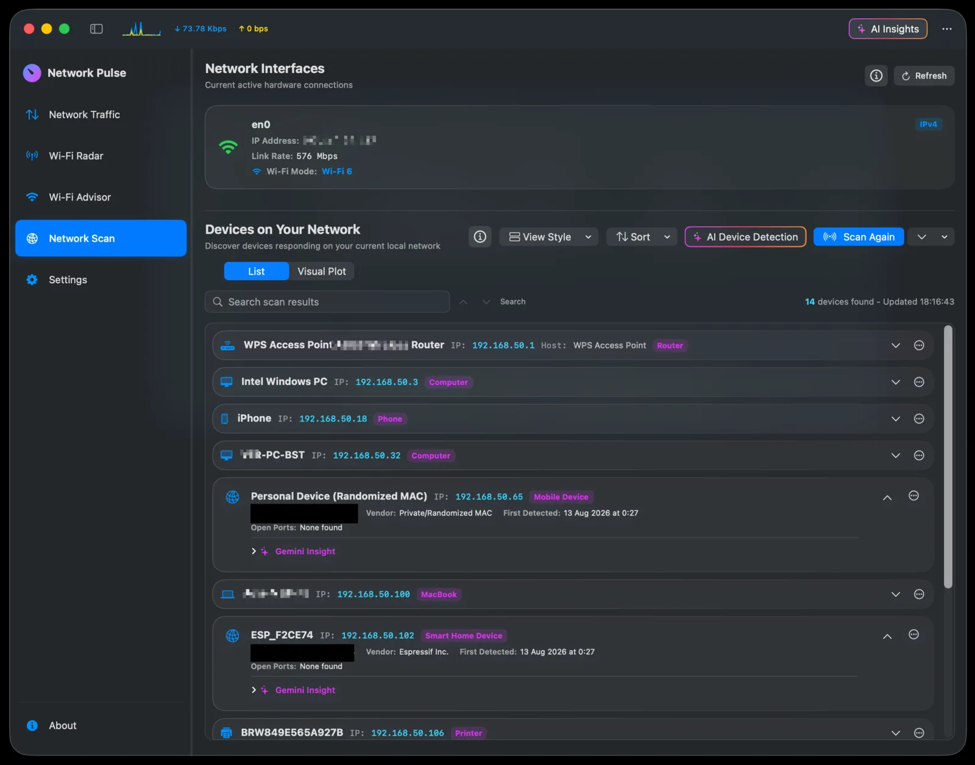Viewport: 975px width, 765px height.
Task: Click the Network Pulse logo icon
Action: 32,73
